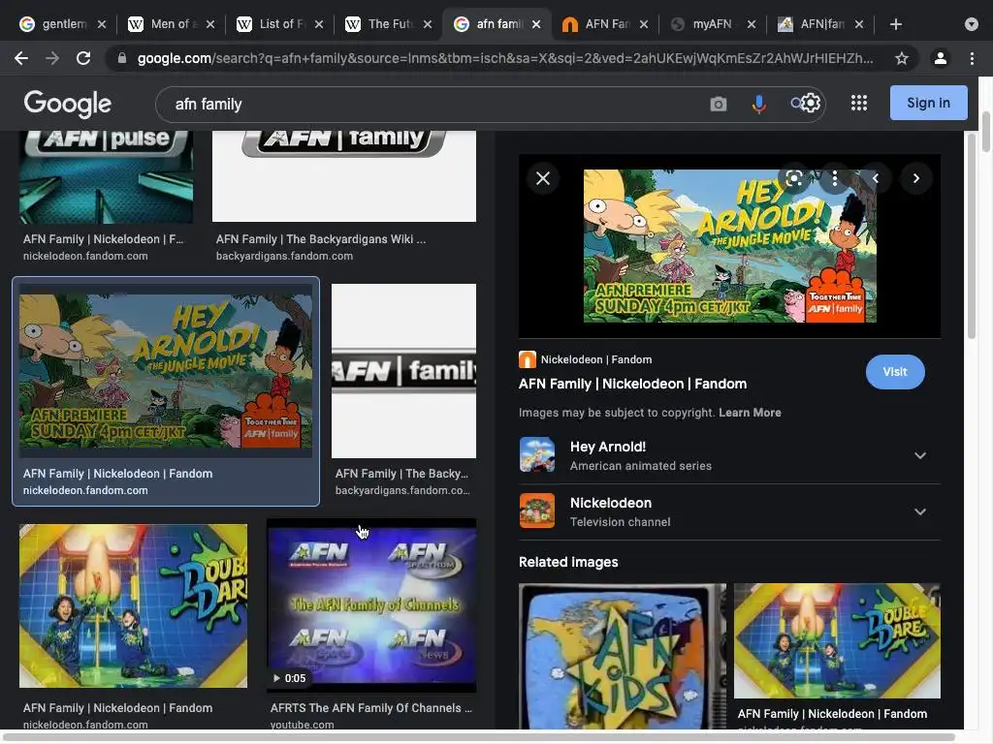Open the cropped AFN family logo thumbnail

(x=403, y=371)
